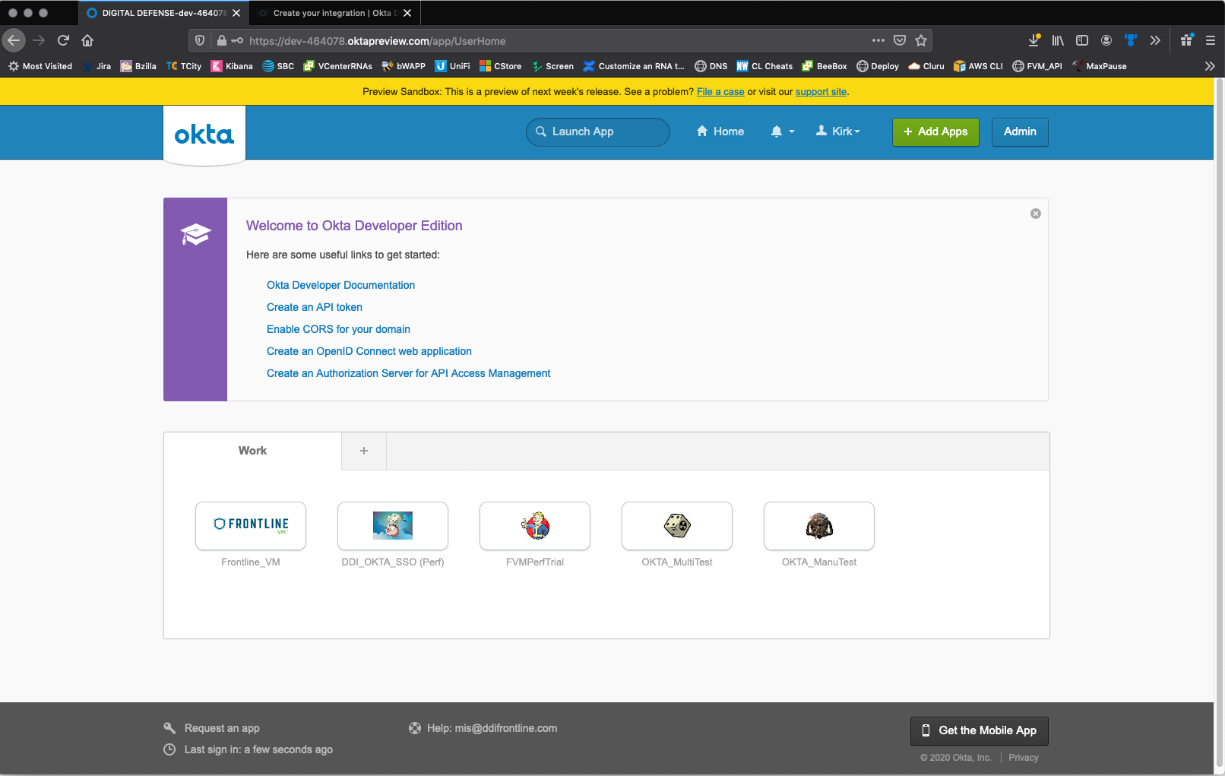Image resolution: width=1225 pixels, height=776 pixels.
Task: Add a new tab with plus button
Action: pos(364,451)
